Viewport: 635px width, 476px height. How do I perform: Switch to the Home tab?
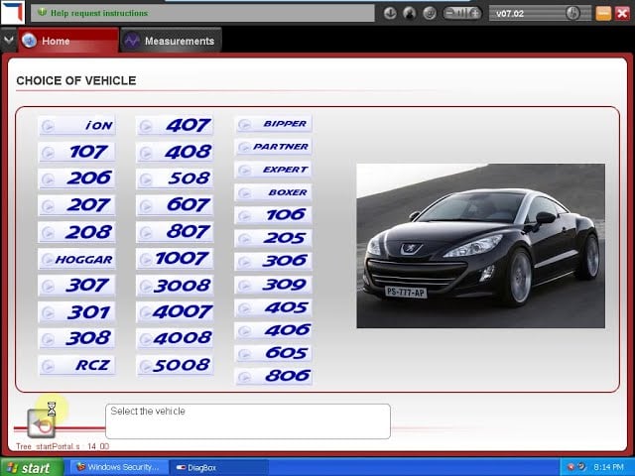68,41
